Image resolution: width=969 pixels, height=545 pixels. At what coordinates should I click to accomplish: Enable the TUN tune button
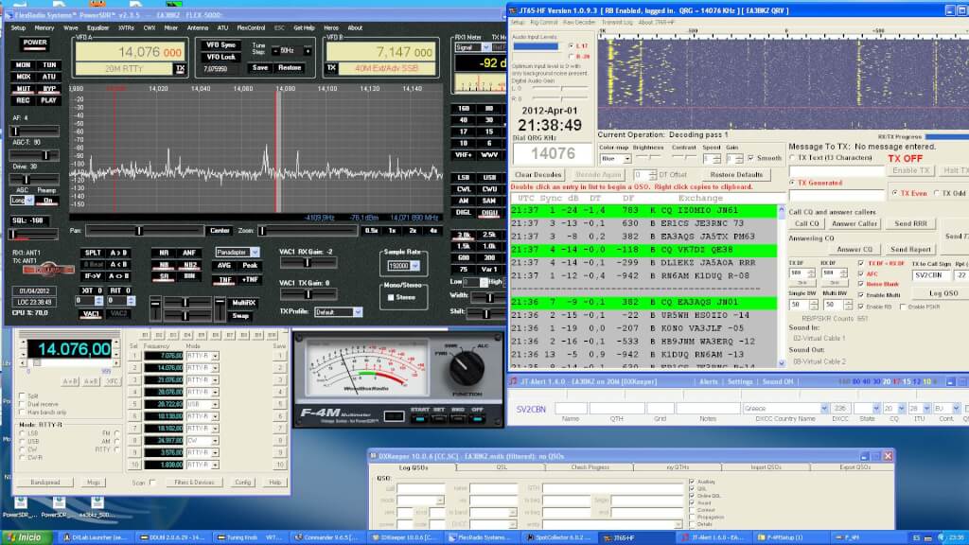tap(49, 65)
